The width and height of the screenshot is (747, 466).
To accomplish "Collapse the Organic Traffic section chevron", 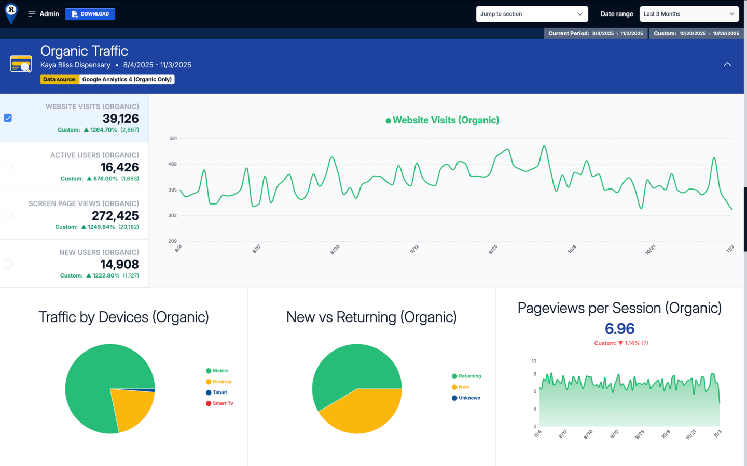I will point(727,65).
